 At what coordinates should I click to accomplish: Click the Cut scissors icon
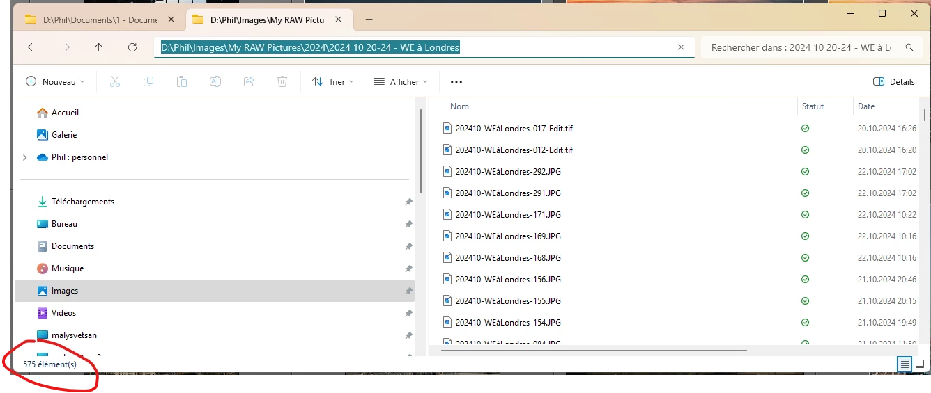115,81
